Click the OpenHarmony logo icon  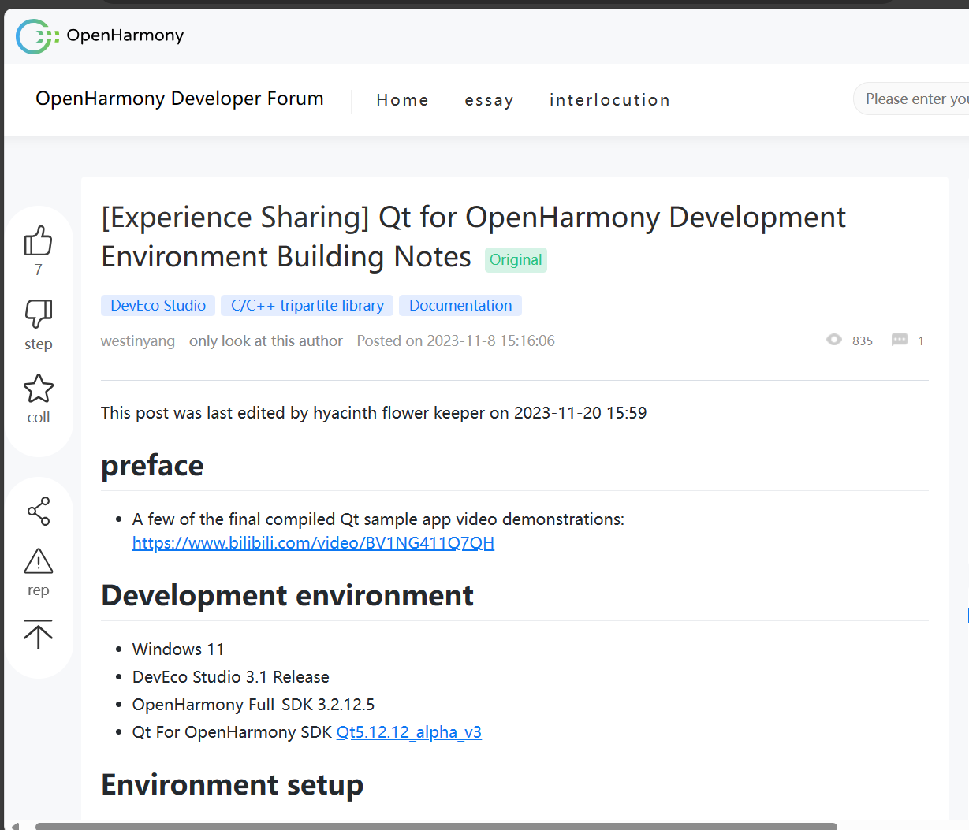(37, 36)
